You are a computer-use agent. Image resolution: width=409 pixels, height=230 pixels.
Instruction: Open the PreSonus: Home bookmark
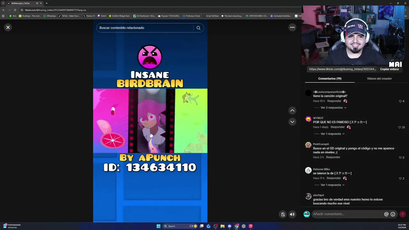191,16
